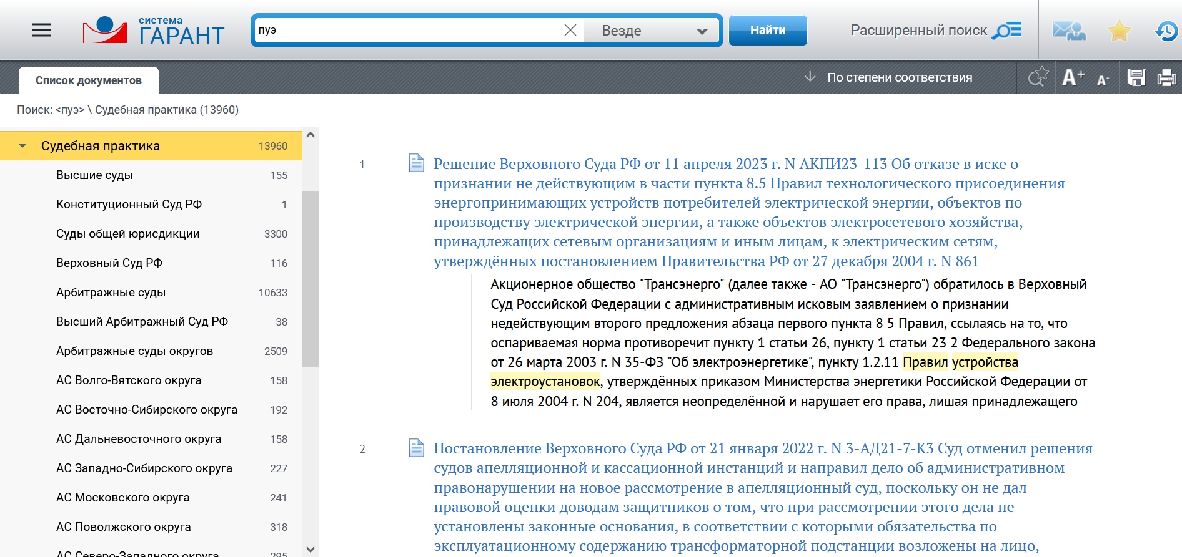Click the sidebar scrollbar thumb
1182x557 pixels.
click(x=310, y=279)
